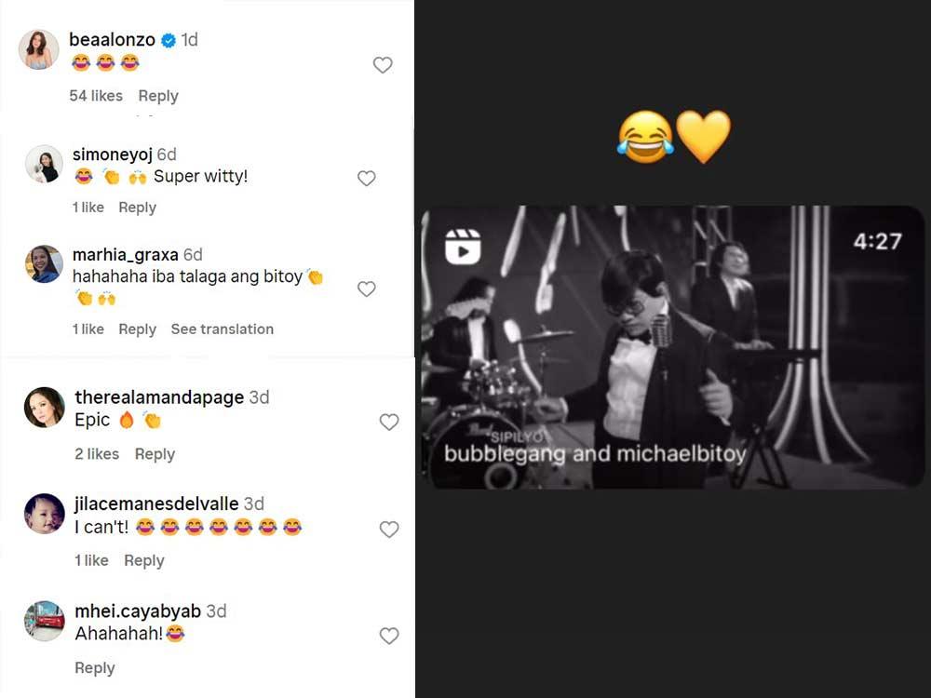Heart marhia_graxa's comment
The width and height of the screenshot is (931, 698).
367,289
